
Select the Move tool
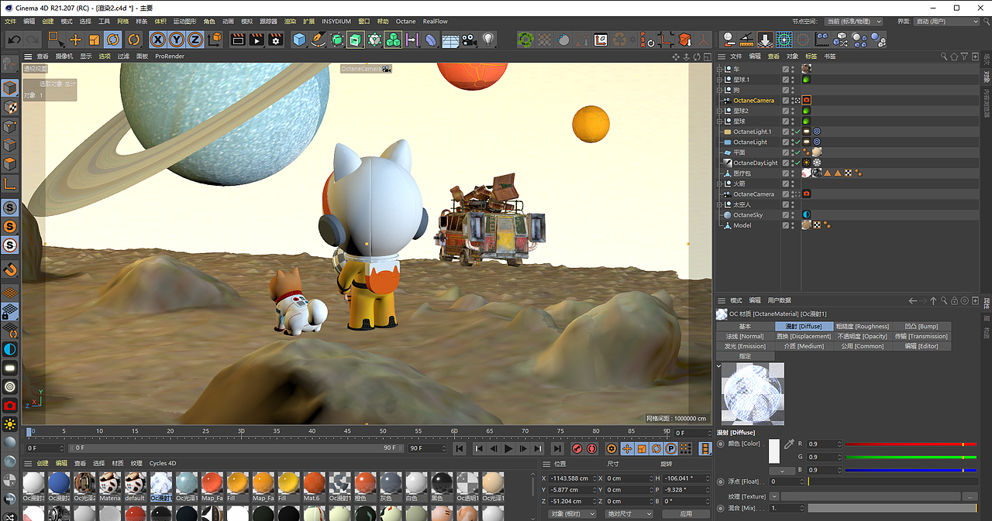coord(75,39)
